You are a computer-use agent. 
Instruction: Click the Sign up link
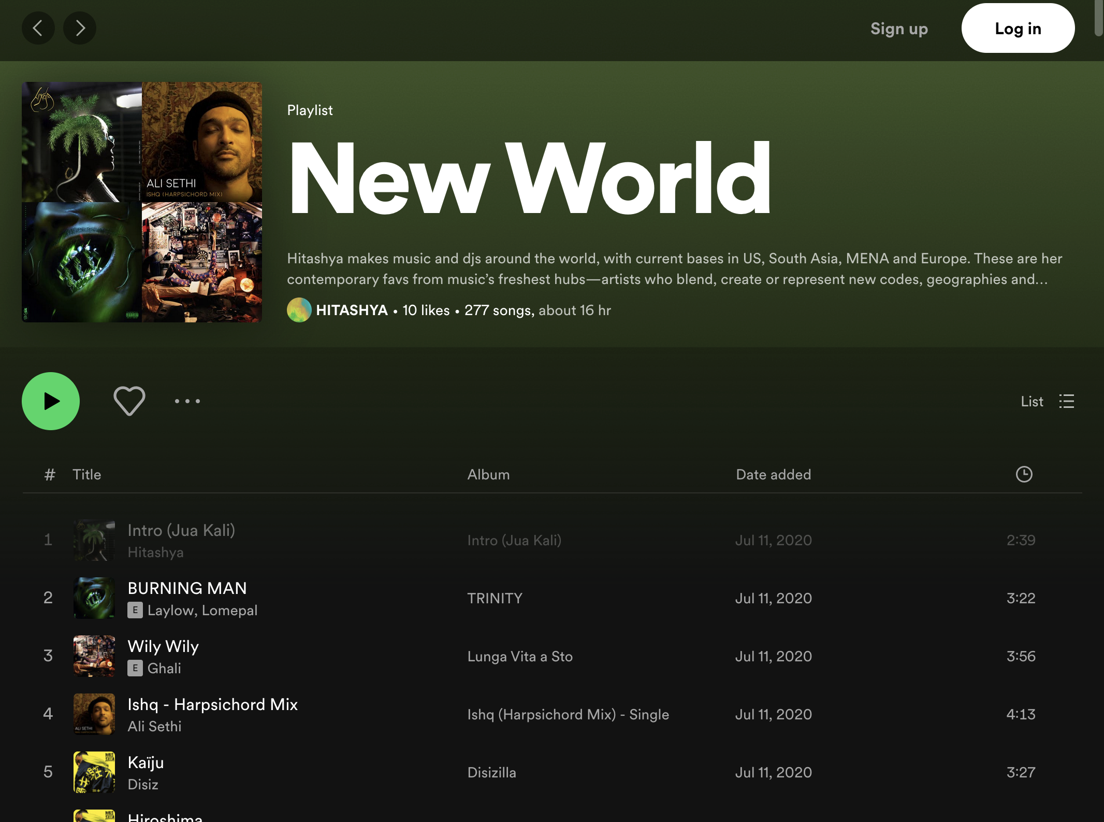[x=899, y=29]
